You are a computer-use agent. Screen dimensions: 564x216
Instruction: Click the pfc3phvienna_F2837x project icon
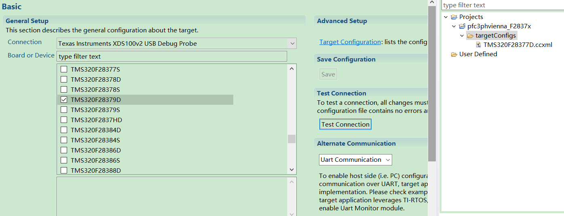click(462, 26)
